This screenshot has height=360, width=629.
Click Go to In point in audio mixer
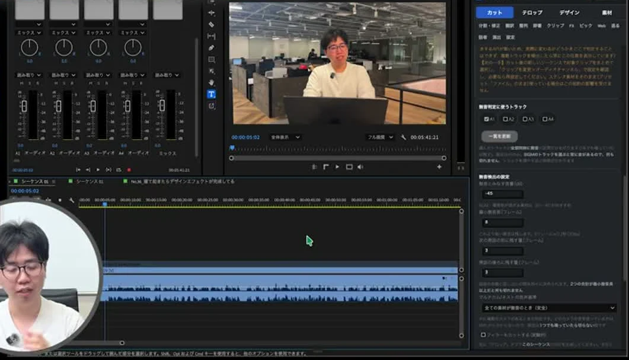click(78, 170)
